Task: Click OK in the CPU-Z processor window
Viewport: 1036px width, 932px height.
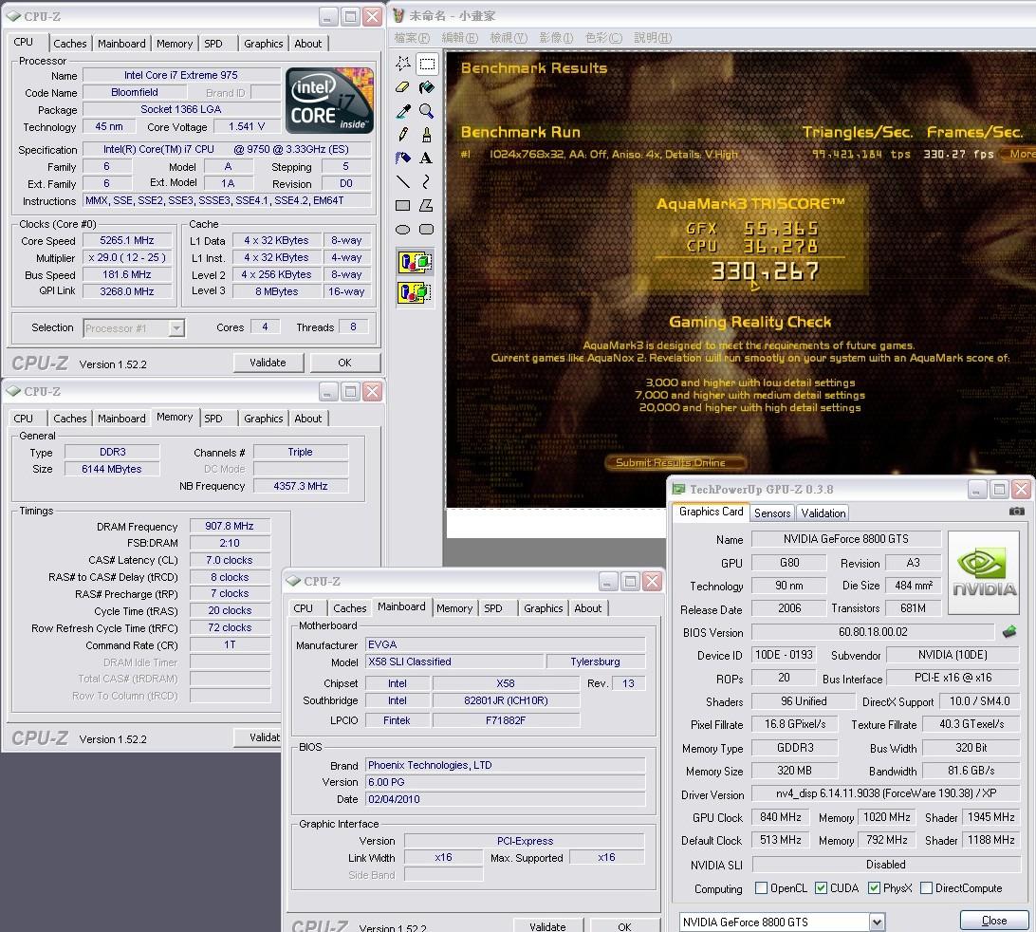Action: [x=345, y=363]
